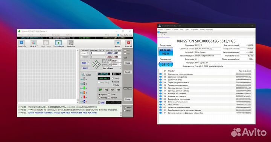Click the End LBA 1000215215 input field

coord(114,53)
